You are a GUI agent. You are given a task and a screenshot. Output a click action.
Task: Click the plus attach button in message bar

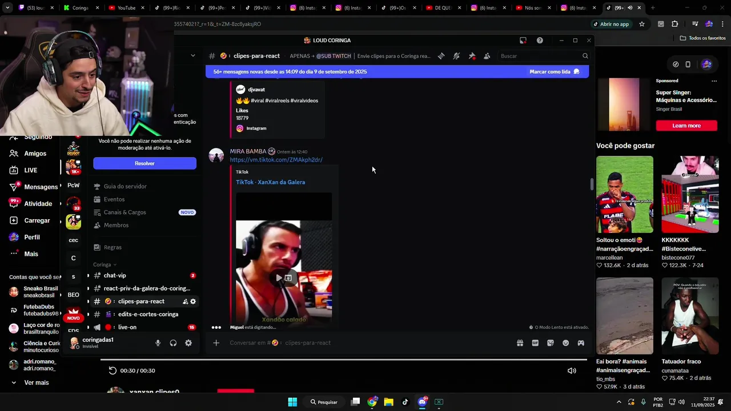216,343
